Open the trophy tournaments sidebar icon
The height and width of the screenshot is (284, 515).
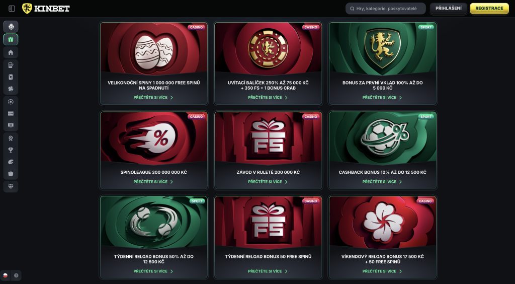(11, 150)
